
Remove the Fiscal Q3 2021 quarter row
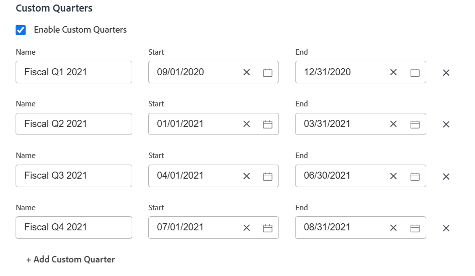pos(446,177)
